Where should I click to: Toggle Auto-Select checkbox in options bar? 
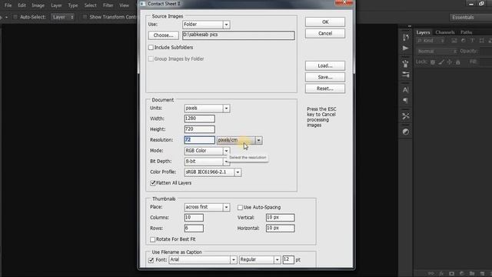click(15, 17)
